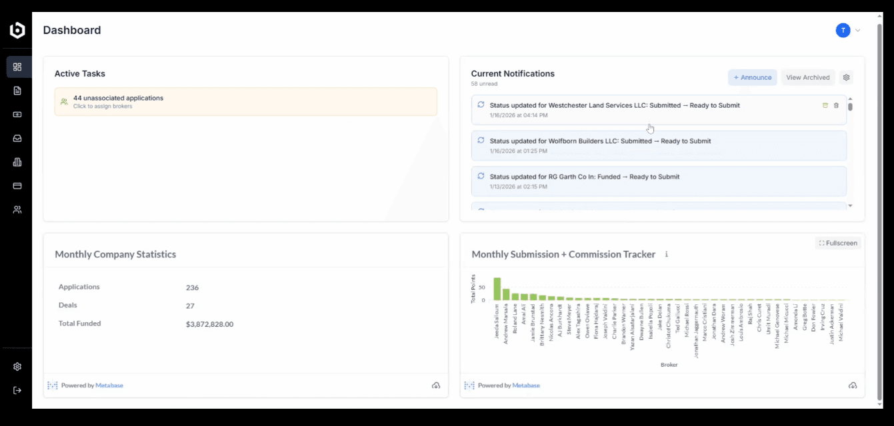Image resolution: width=894 pixels, height=426 pixels.
Task: Open View Archived notifications
Action: click(x=808, y=77)
